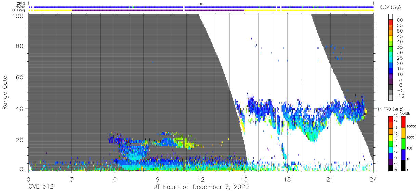Click the y-axis tick label 60

(21, 77)
